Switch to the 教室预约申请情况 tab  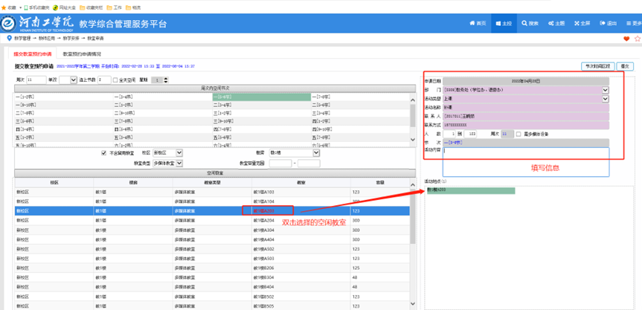click(x=82, y=54)
